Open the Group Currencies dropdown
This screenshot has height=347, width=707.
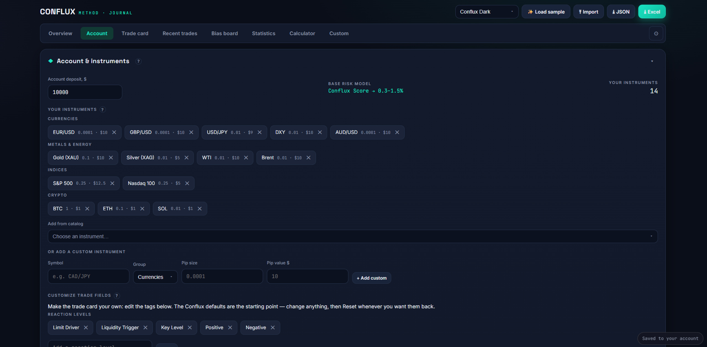155,277
